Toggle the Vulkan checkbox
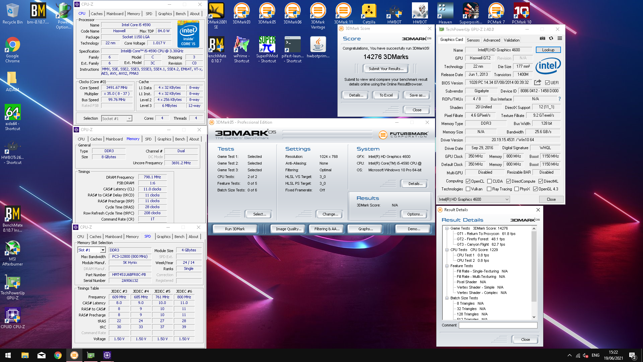 pos(468,189)
